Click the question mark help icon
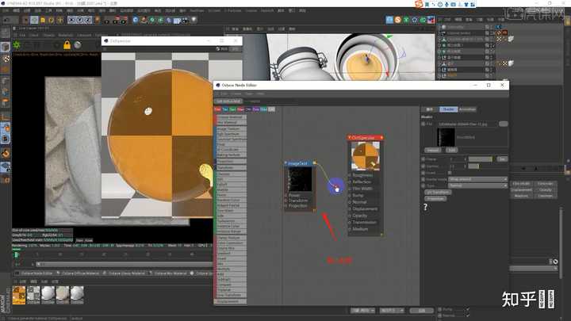The width and height of the screenshot is (571, 321). pyautogui.click(x=425, y=207)
